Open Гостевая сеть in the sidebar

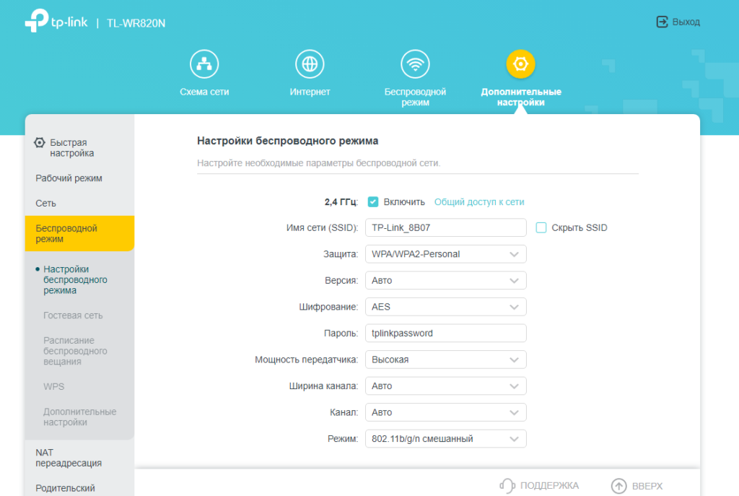click(x=73, y=316)
